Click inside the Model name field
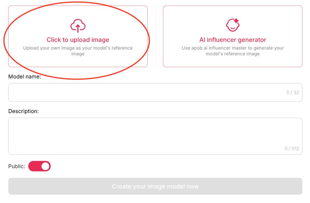 click(x=155, y=92)
